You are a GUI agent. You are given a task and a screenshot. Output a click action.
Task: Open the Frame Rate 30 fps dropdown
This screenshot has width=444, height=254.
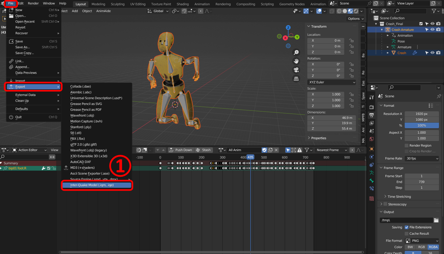click(422, 159)
